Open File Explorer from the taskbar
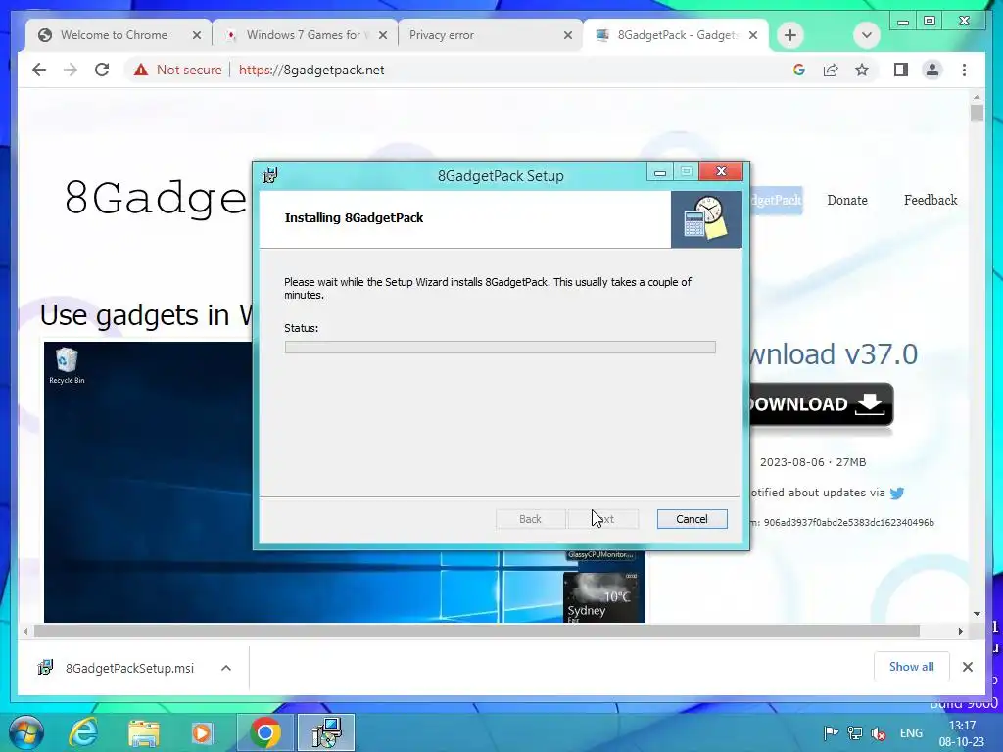 (x=143, y=732)
